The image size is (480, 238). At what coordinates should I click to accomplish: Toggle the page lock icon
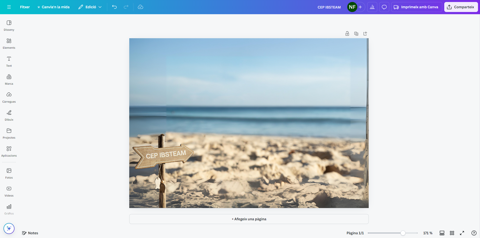tap(347, 34)
